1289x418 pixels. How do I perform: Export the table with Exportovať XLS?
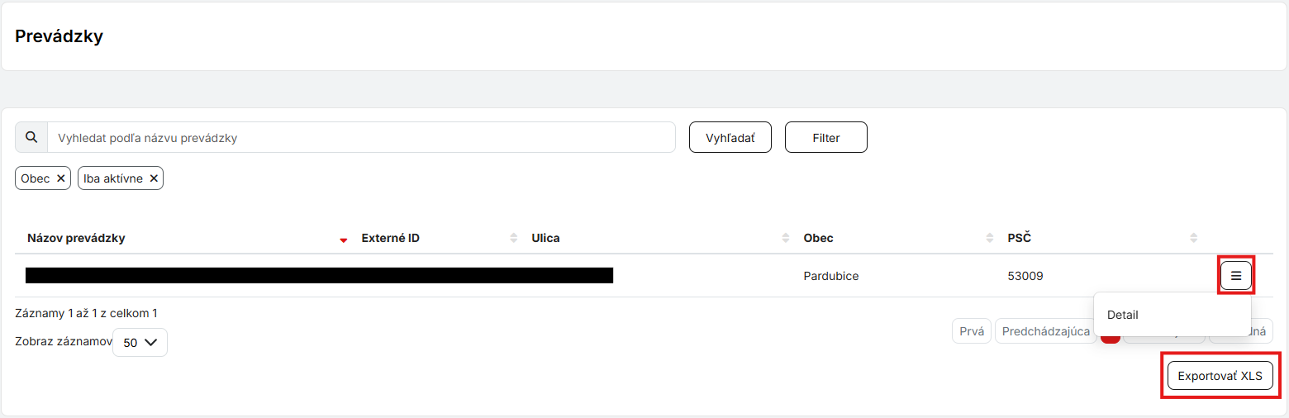point(1220,376)
